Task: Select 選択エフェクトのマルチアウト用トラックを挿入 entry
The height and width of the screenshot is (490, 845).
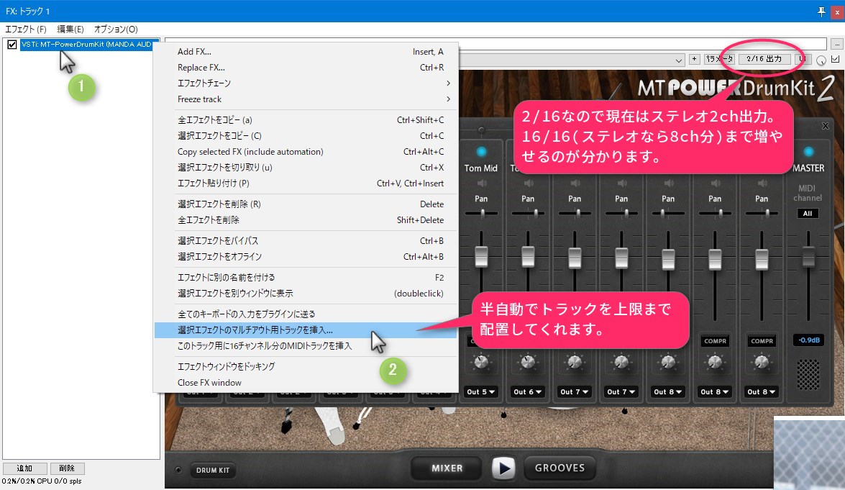Action: [x=306, y=330]
